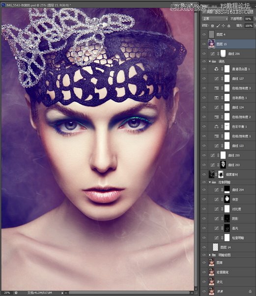Expand the 明暗修图 layer group

click(210, 255)
